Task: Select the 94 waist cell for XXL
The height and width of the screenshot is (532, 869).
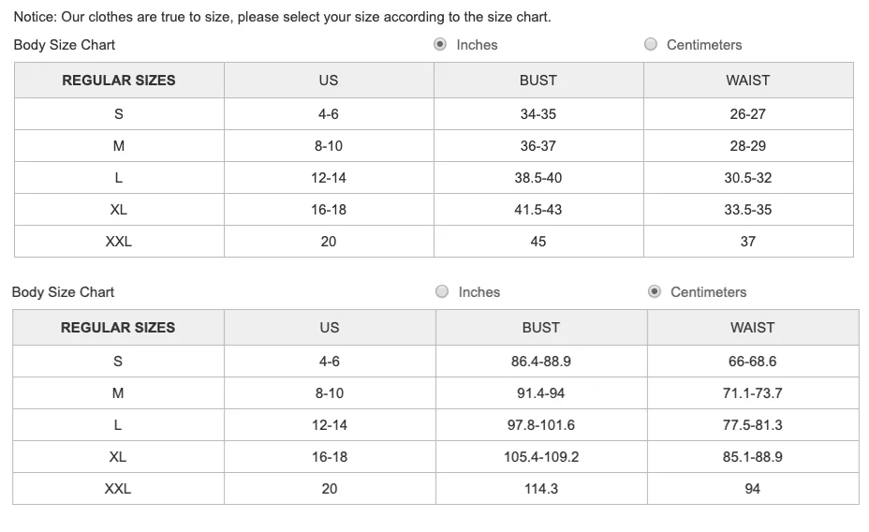Action: tap(753, 489)
